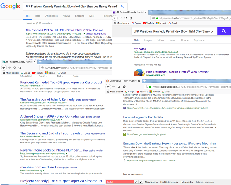Open the Datum filter on Bing

tap(43, 76)
